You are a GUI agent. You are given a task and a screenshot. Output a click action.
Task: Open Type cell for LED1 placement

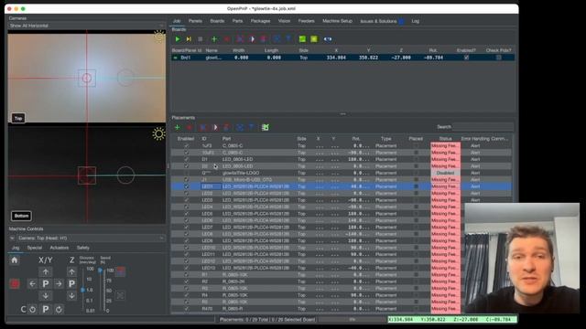point(386,186)
